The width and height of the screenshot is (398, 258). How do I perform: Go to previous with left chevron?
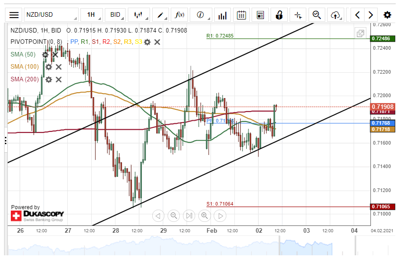point(357,15)
